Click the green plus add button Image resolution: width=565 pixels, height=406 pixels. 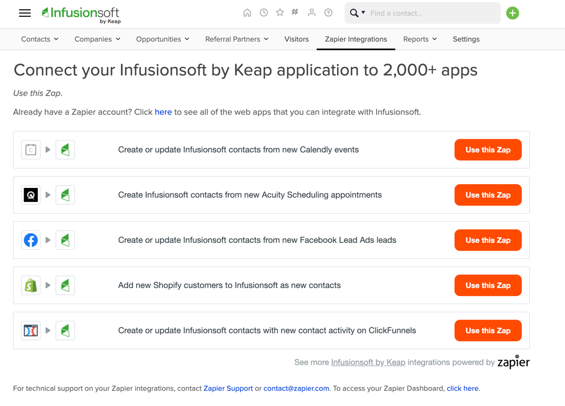(x=512, y=13)
